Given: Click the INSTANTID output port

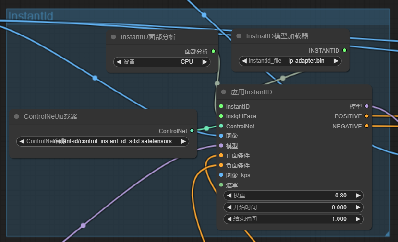Looking at the screenshot, I should 344,50.
